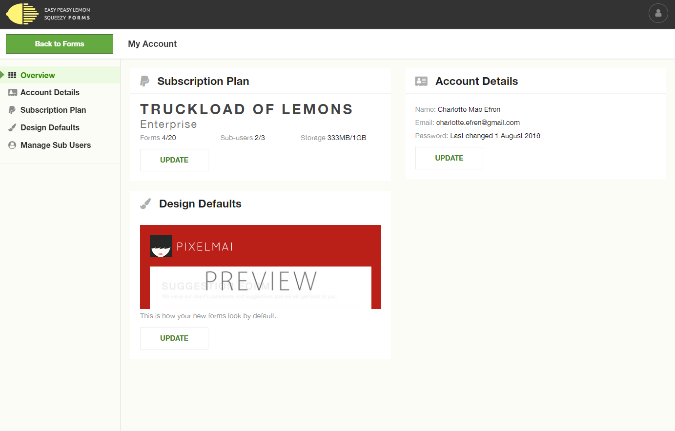This screenshot has height=431, width=675.
Task: Click the Enterprise plan tier text
Action: (x=168, y=124)
